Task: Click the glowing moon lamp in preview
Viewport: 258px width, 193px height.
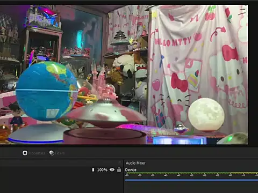Action: pyautogui.click(x=206, y=114)
